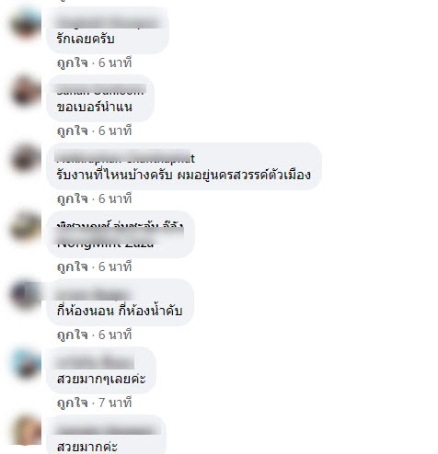Click avatar beside "รักเลยครับ" comment

click(26, 24)
